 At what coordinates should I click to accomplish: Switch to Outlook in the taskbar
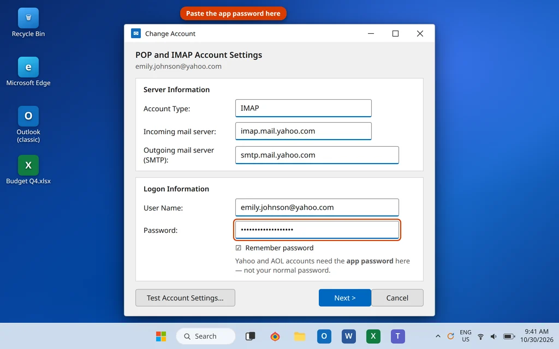click(324, 336)
